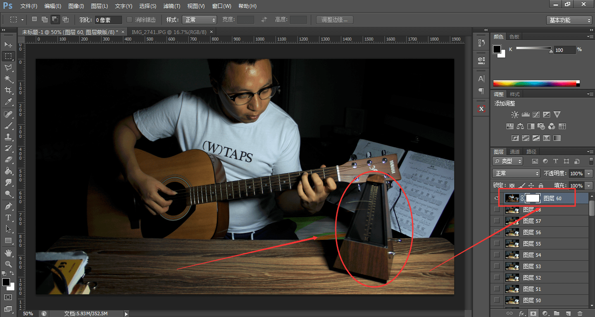Select the Hand tool
This screenshot has height=317, width=595.
coord(8,252)
